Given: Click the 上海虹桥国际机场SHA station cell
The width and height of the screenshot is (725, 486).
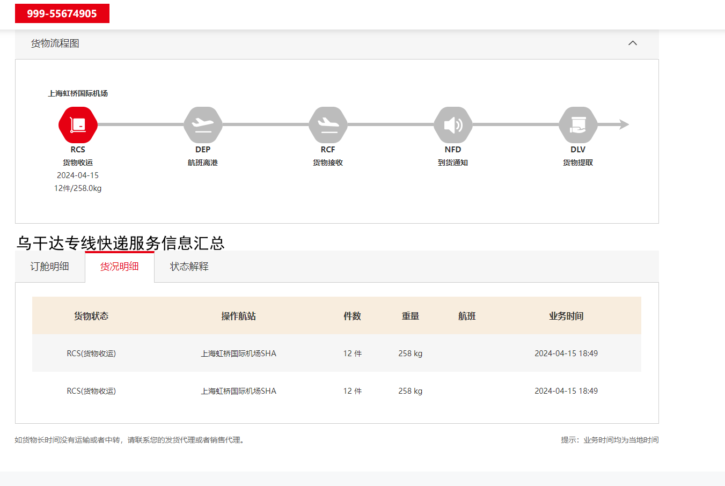Looking at the screenshot, I should point(239,353).
